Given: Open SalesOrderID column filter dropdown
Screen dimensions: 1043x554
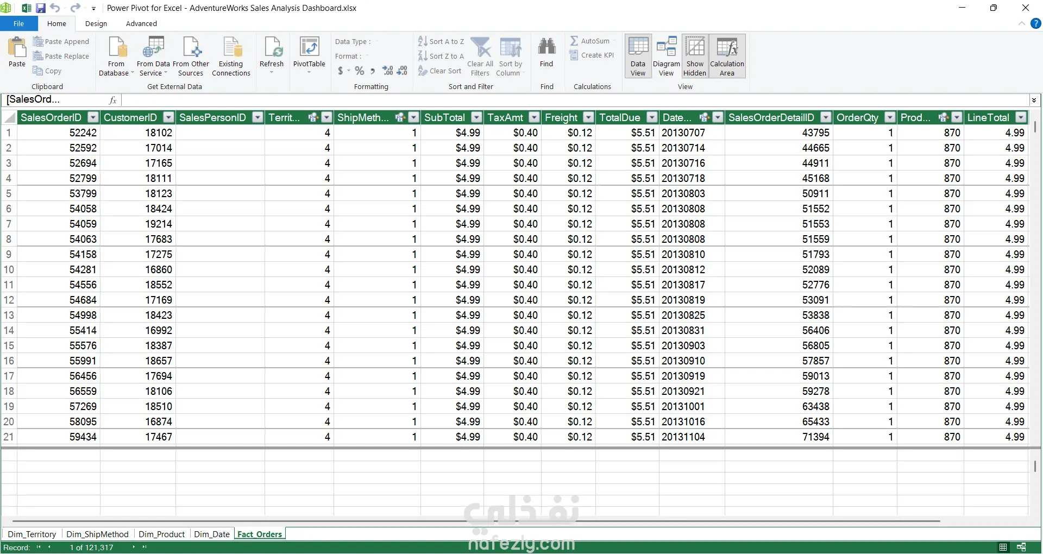Looking at the screenshot, I should tap(93, 117).
